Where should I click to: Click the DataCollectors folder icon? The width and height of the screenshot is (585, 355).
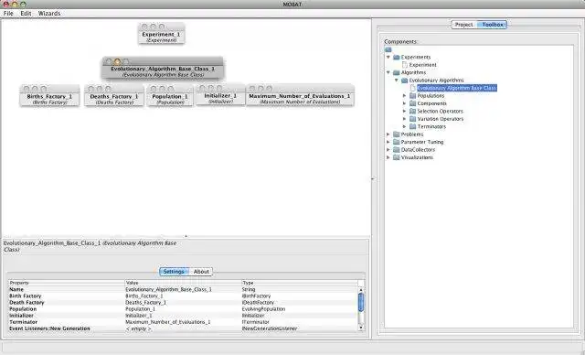[397, 149]
